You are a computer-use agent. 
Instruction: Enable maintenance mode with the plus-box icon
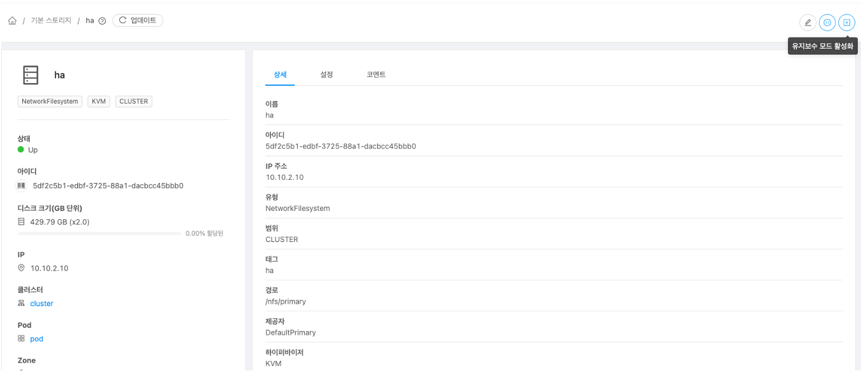click(846, 22)
